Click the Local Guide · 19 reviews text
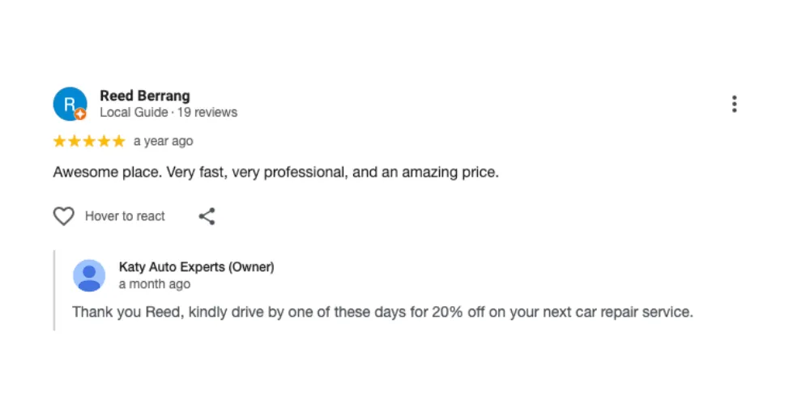This screenshot has height=405, width=810. point(168,113)
